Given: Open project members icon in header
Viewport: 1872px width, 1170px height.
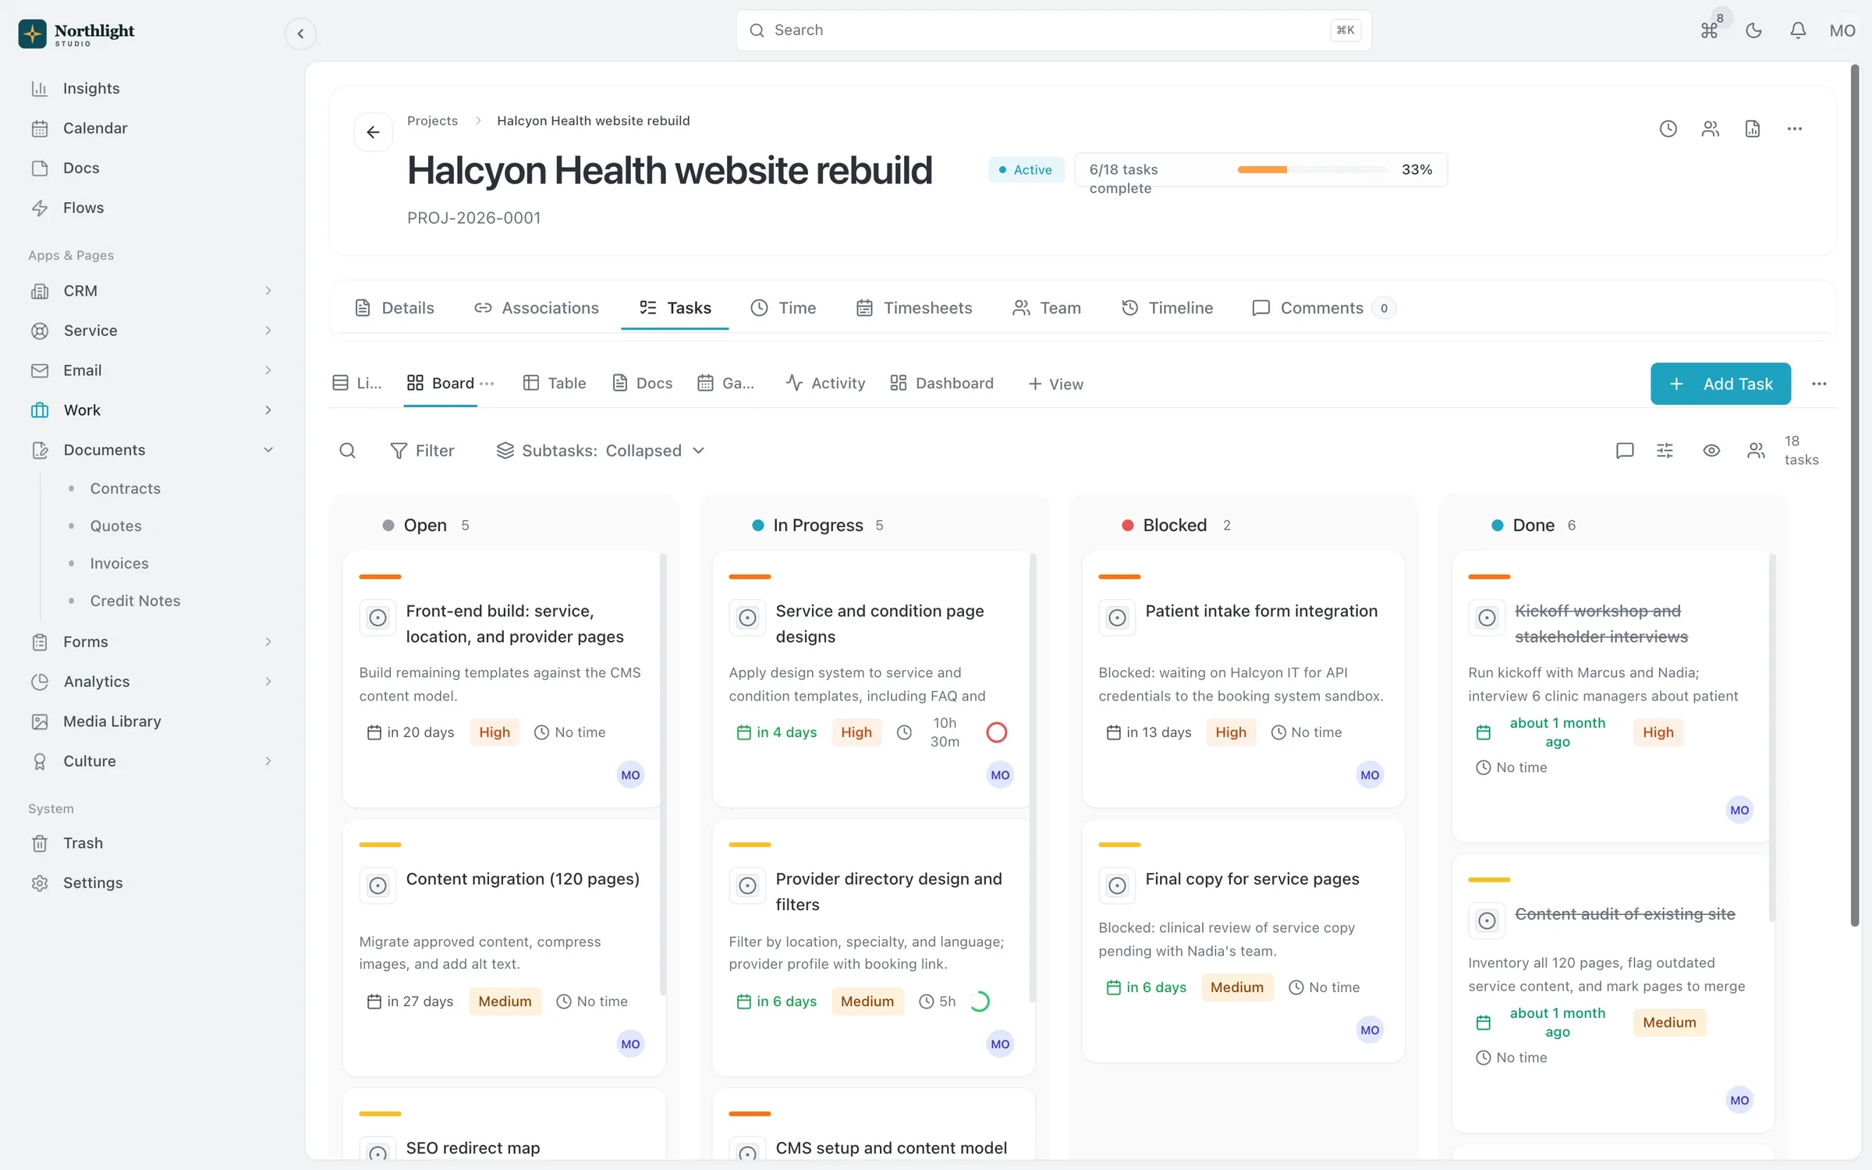Looking at the screenshot, I should click(x=1710, y=129).
